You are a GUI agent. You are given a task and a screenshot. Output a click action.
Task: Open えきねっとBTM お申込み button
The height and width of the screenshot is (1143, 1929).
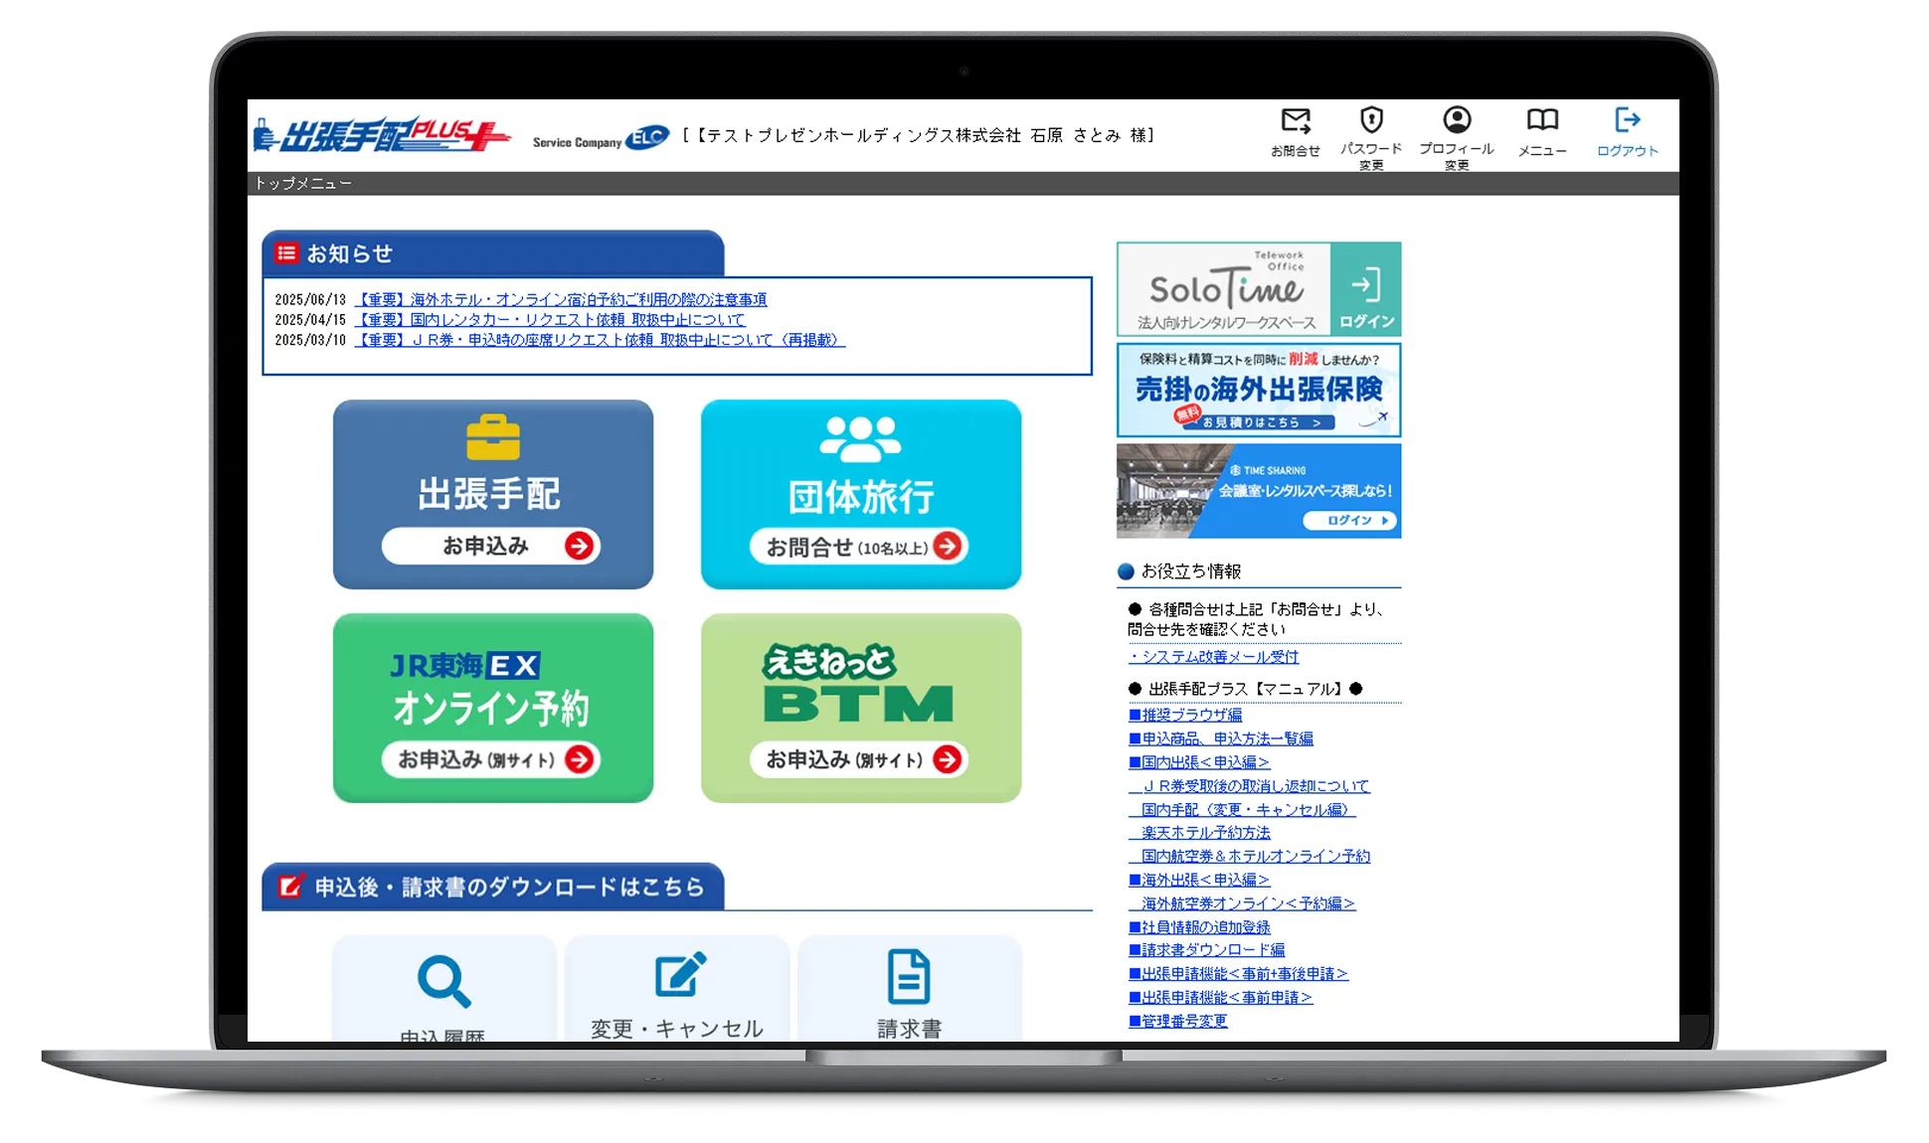point(859,759)
